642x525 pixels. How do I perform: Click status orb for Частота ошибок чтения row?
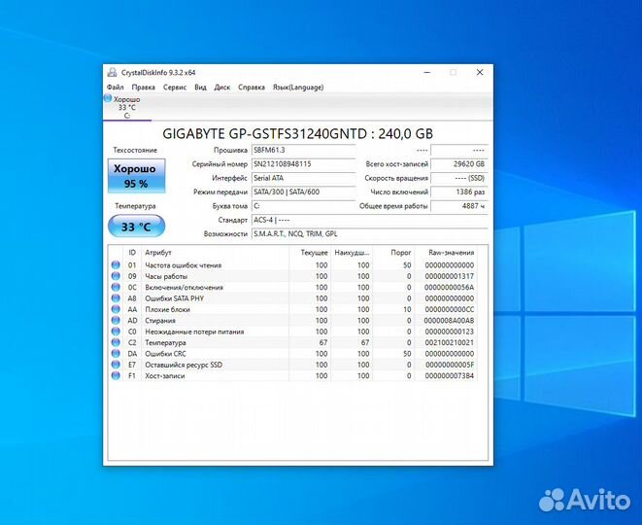[117, 265]
